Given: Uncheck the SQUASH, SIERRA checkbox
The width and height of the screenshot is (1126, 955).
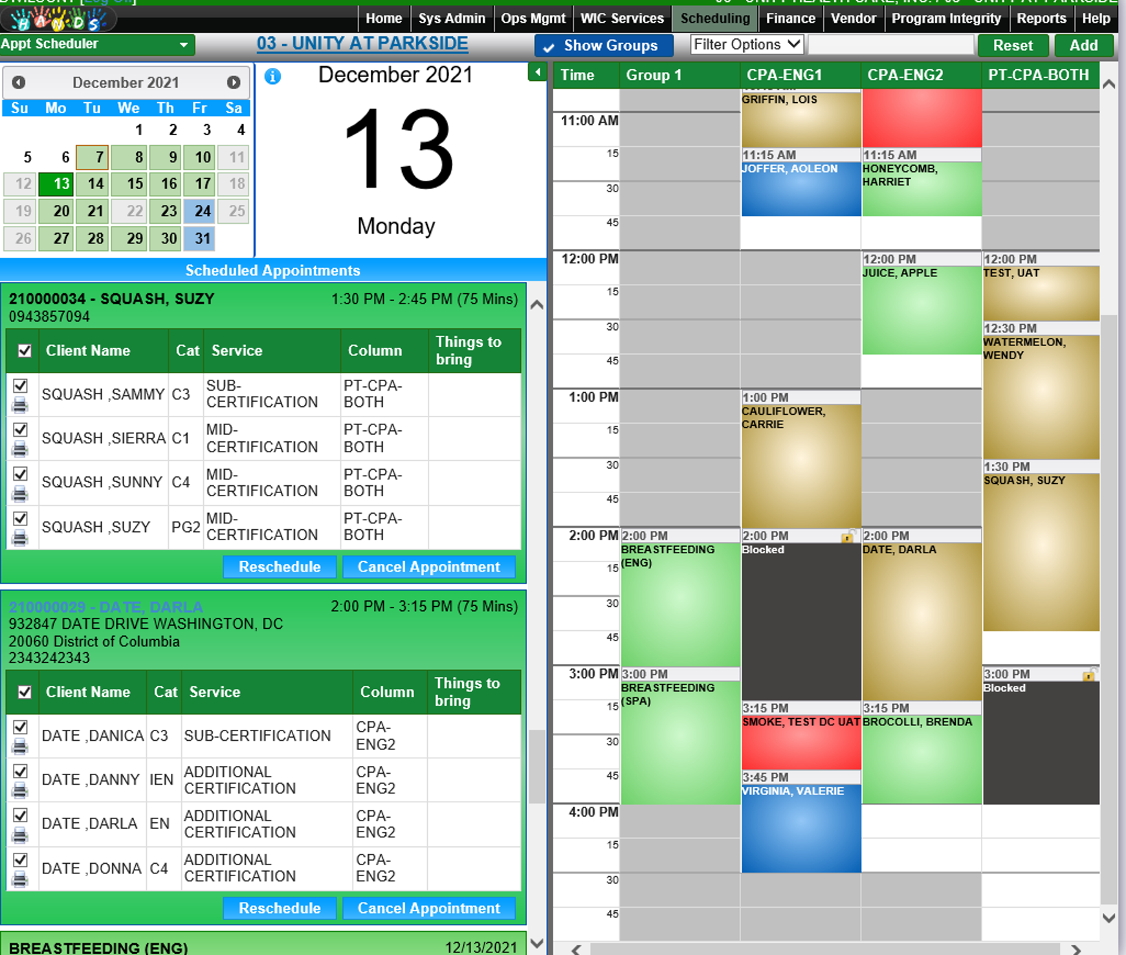Looking at the screenshot, I should pyautogui.click(x=21, y=430).
